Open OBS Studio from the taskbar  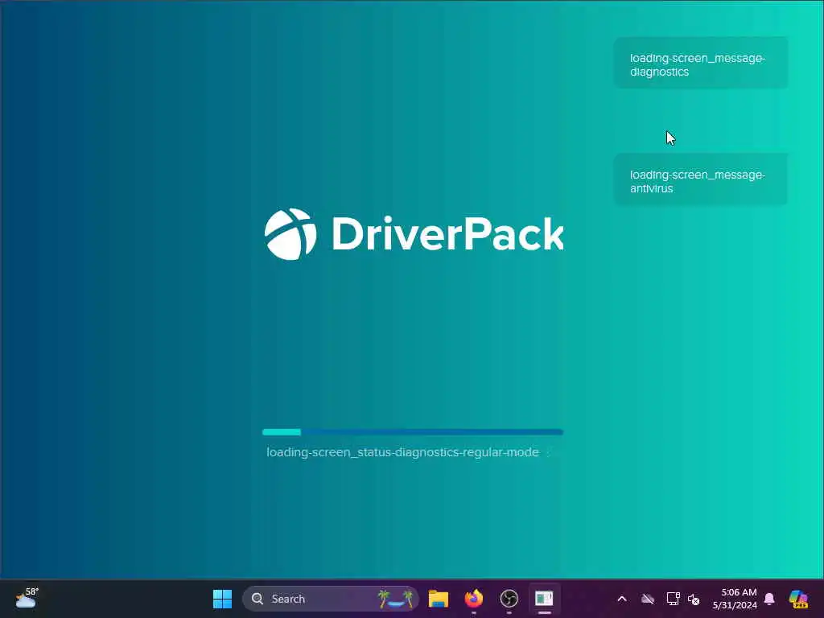[x=509, y=599]
